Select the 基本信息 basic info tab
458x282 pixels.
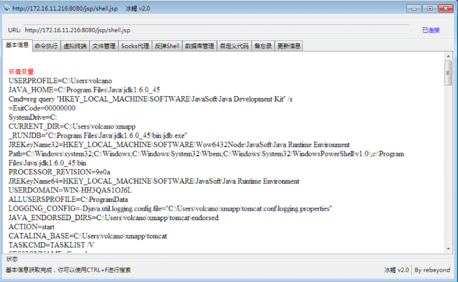[x=17, y=45]
